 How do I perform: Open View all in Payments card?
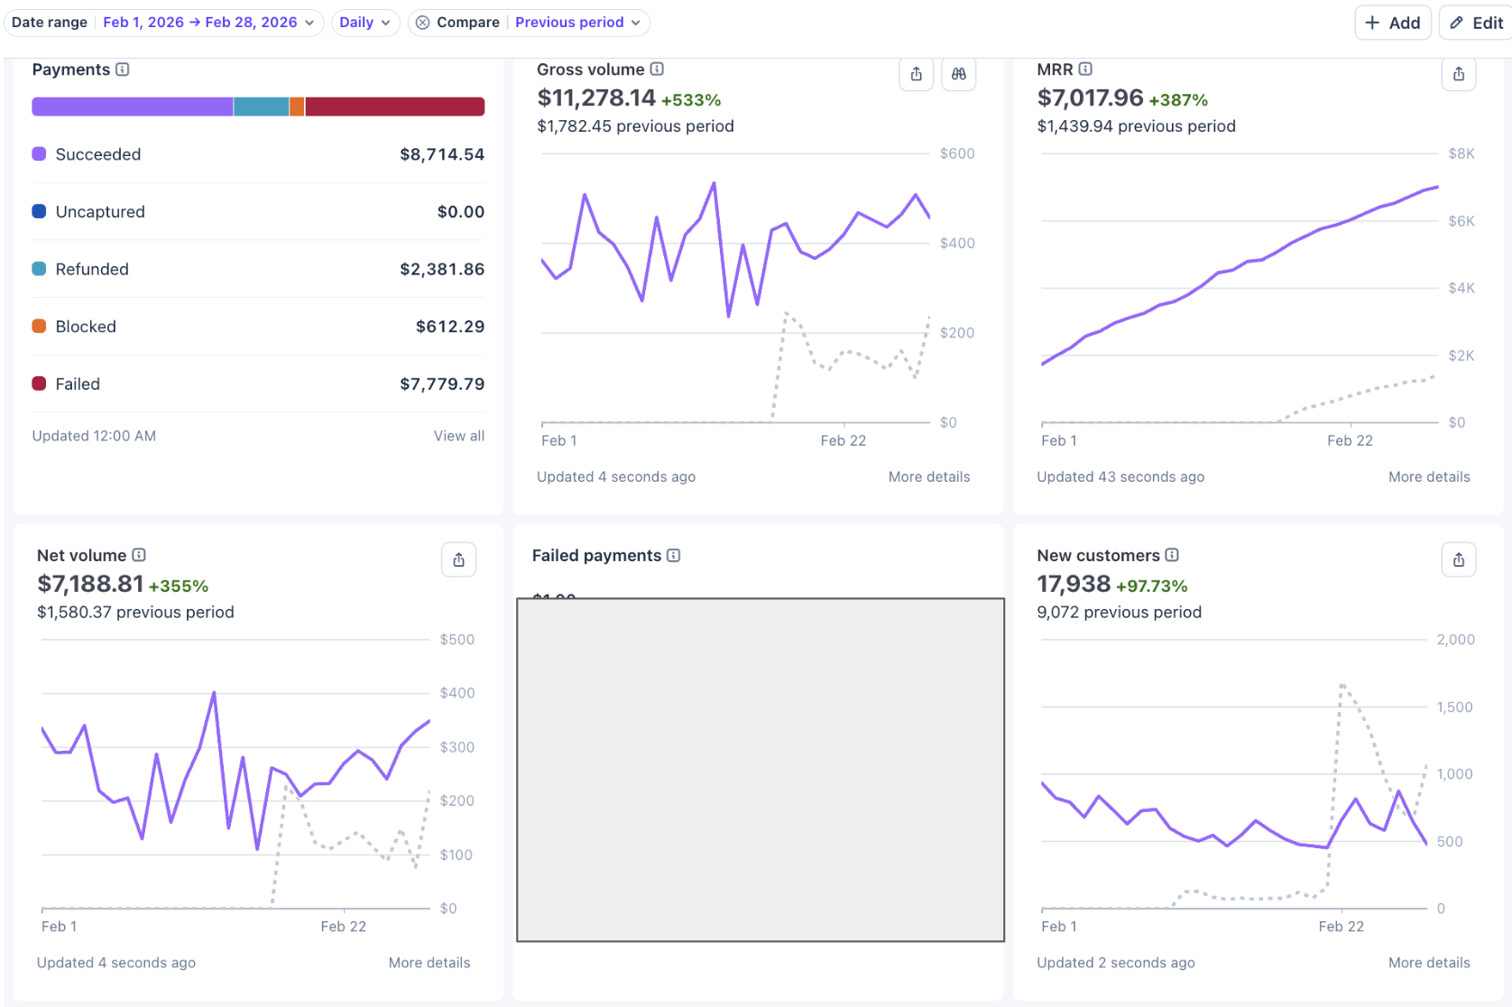tap(458, 436)
